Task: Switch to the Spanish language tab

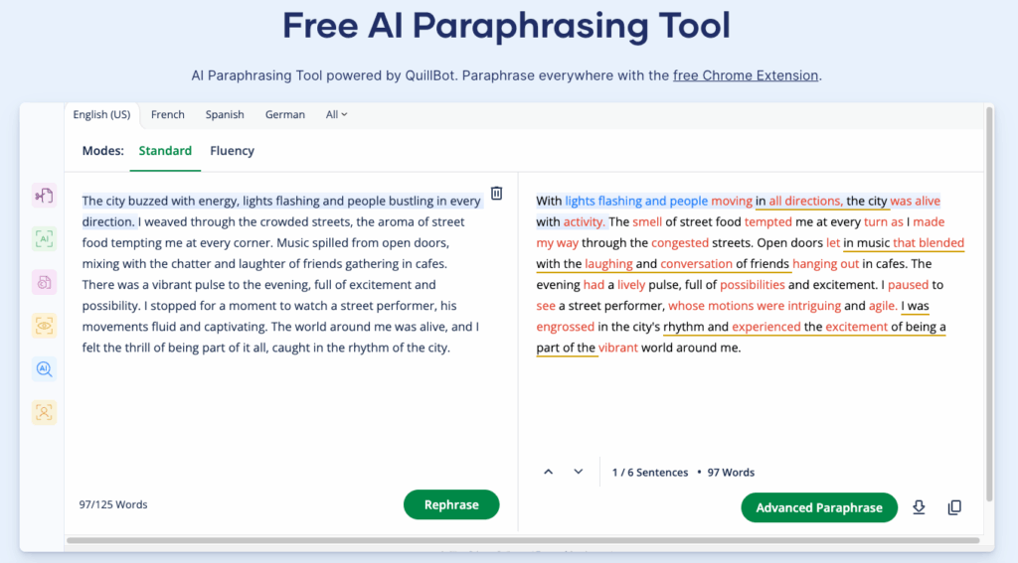Action: pos(225,114)
